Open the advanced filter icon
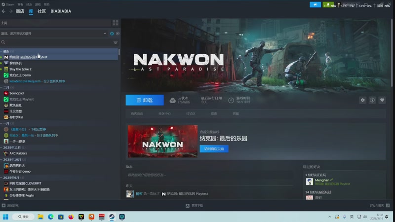Image resolution: width=395 pixels, height=222 pixels. tap(116, 42)
